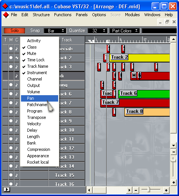
Task: Open the Quantize 32 dropdown
Action: pyautogui.click(x=98, y=31)
